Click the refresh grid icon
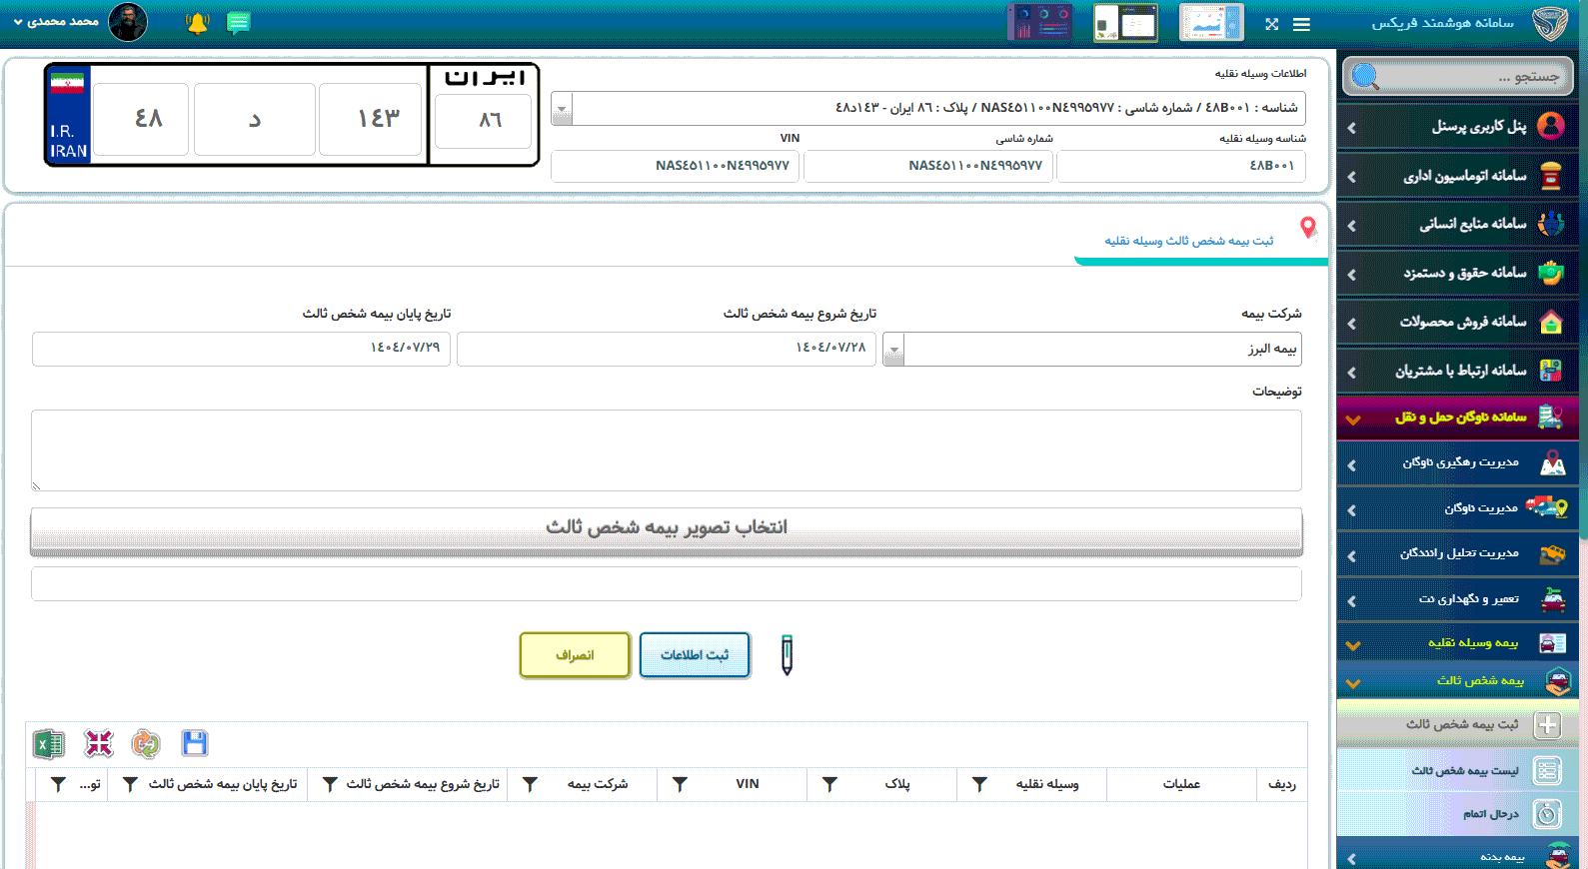The width and height of the screenshot is (1588, 869). [146, 743]
